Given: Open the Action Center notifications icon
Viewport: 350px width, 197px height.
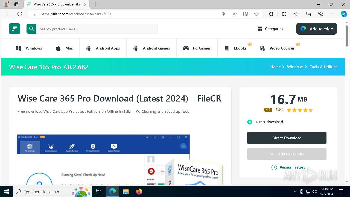Looking at the screenshot, I should [x=341, y=192].
